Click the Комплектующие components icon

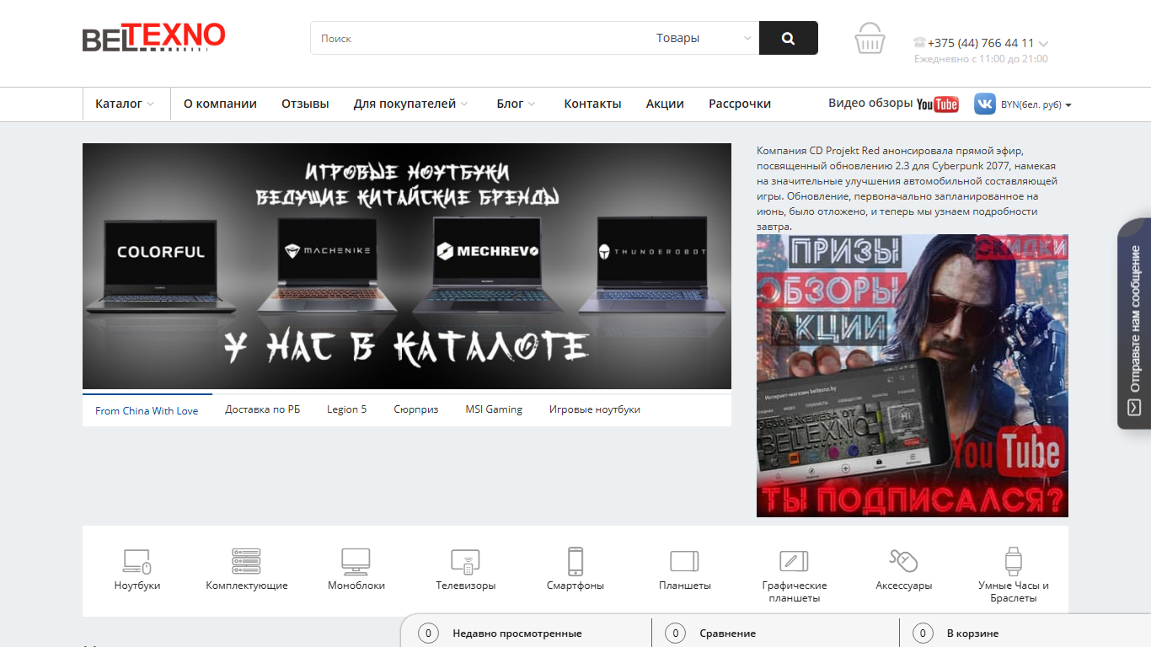point(247,561)
